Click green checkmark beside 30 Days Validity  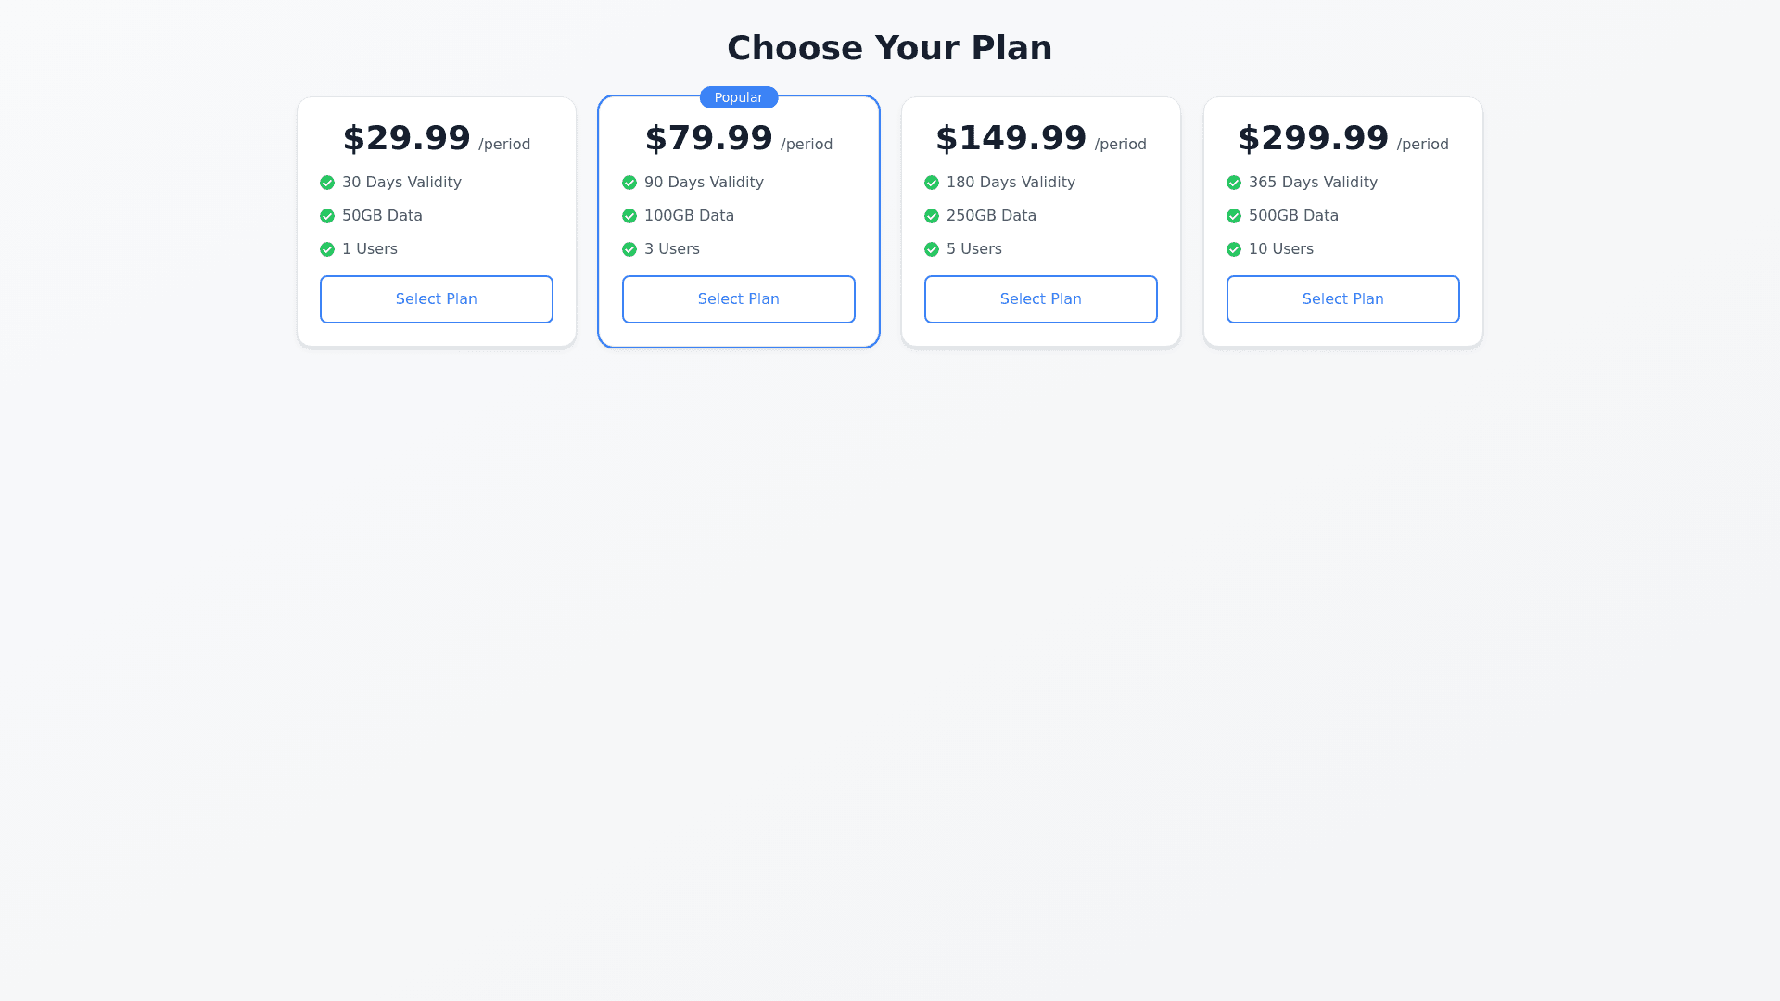click(x=327, y=183)
